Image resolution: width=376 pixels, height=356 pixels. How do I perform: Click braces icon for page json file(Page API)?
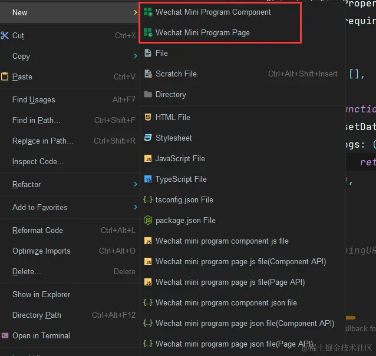tap(148, 344)
